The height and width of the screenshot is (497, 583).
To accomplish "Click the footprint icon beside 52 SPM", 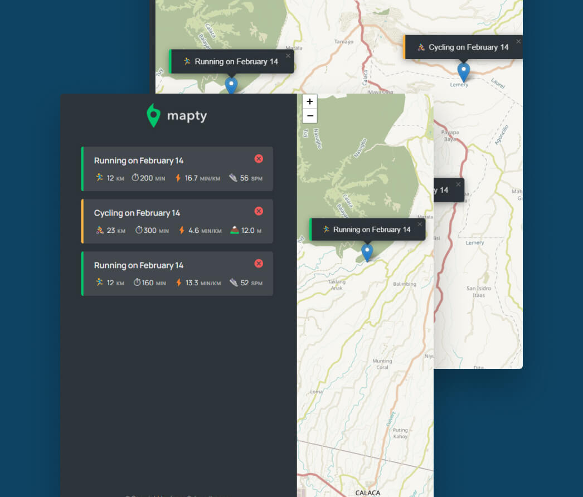I will 234,282.
